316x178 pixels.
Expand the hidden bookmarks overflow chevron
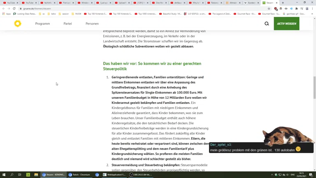coord(312,14)
